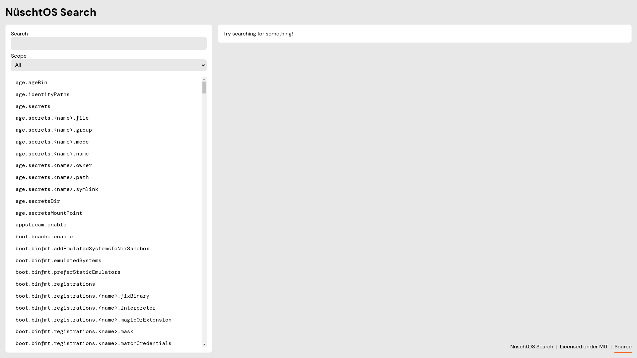Select the age.secrets option
The width and height of the screenshot is (637, 358).
[x=106, y=106]
